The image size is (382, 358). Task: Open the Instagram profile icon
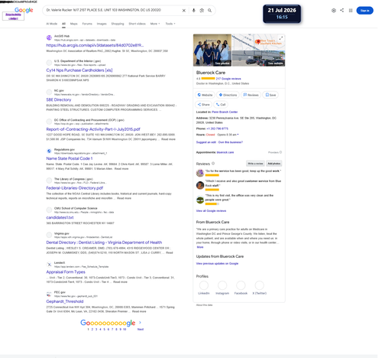point(222,285)
